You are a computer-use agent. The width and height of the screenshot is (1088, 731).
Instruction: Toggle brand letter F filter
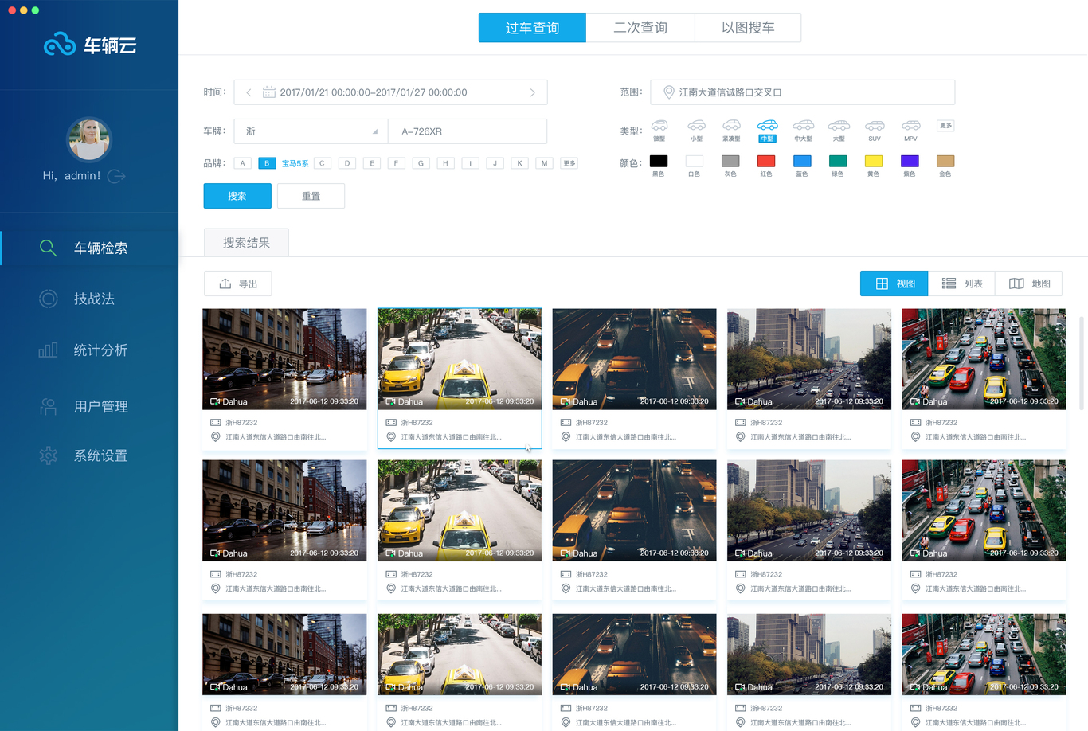point(396,163)
